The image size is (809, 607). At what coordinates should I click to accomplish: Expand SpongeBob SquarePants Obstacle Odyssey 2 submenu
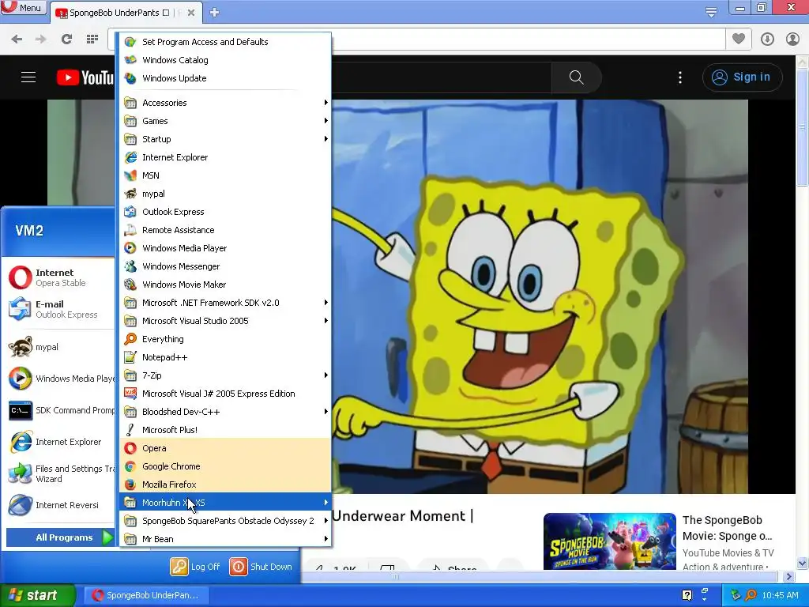tap(225, 521)
